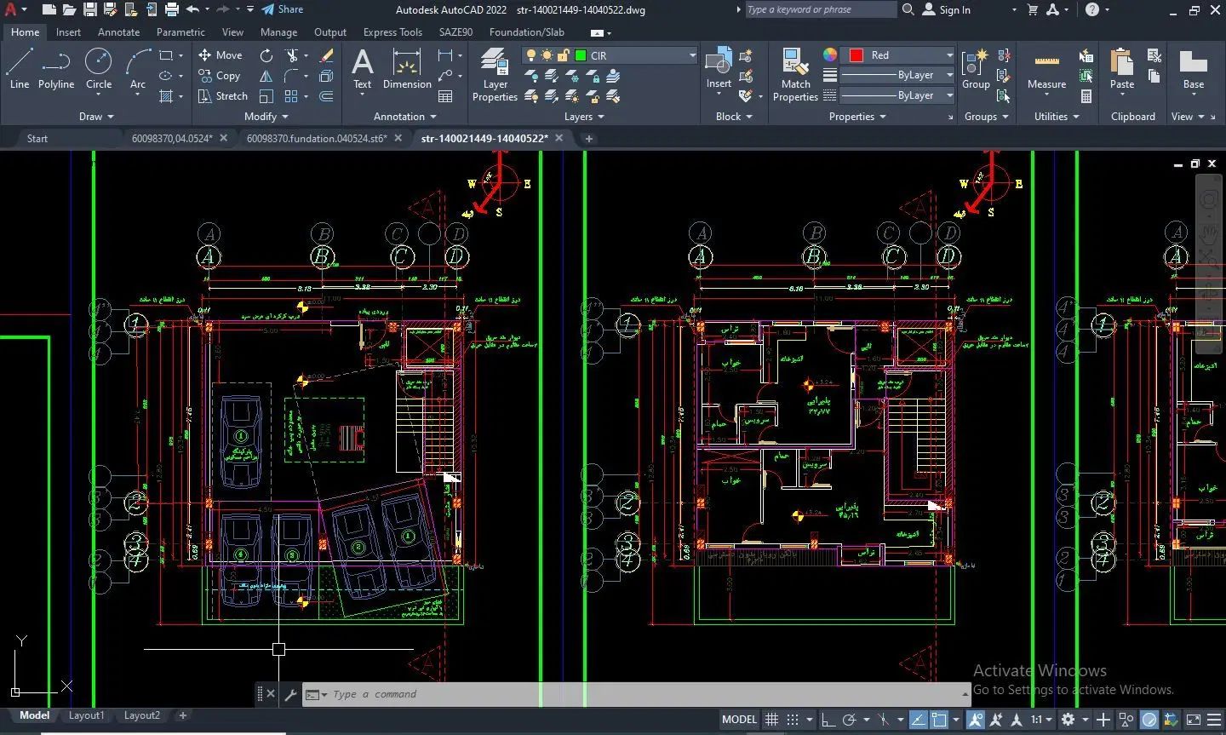Click Sign In
The width and height of the screenshot is (1226, 735).
pos(947,9)
